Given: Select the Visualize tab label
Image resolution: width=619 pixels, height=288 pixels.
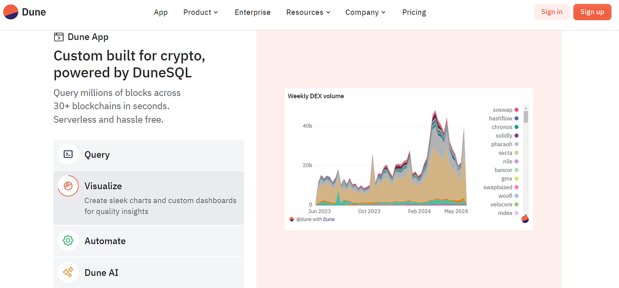Looking at the screenshot, I should [103, 186].
